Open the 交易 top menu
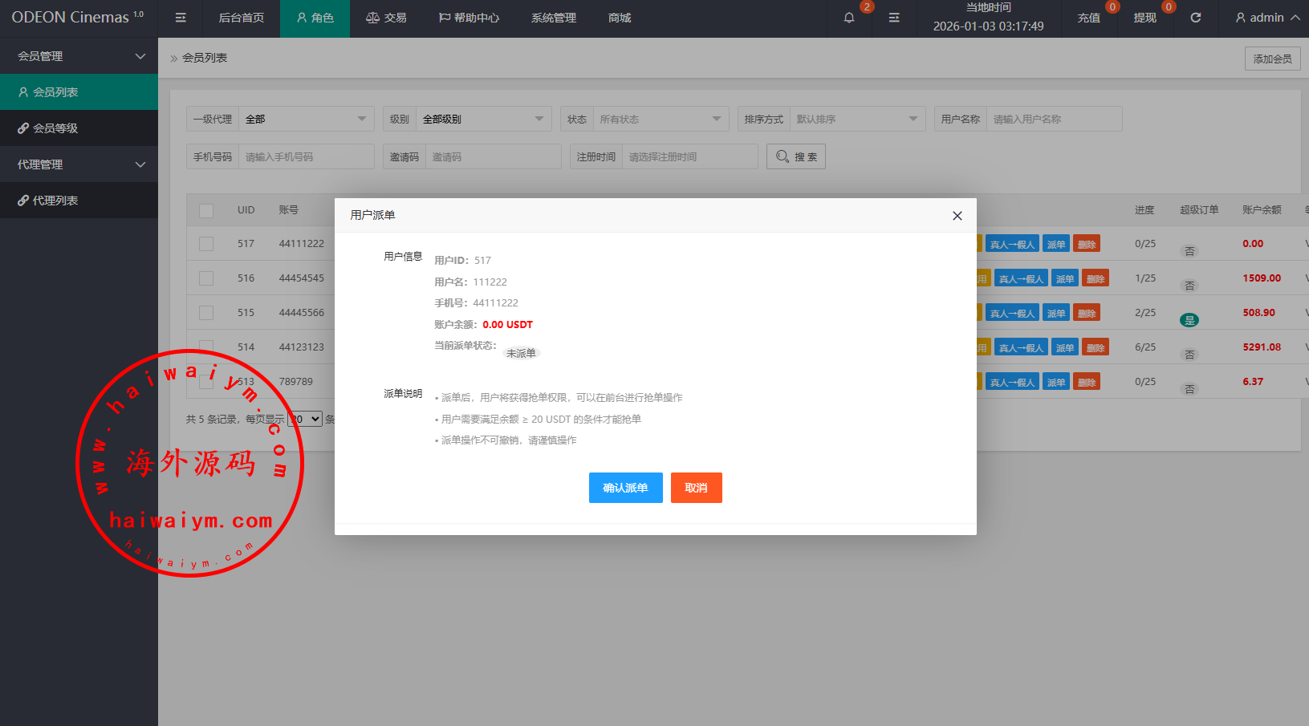1309x726 pixels. pos(386,18)
